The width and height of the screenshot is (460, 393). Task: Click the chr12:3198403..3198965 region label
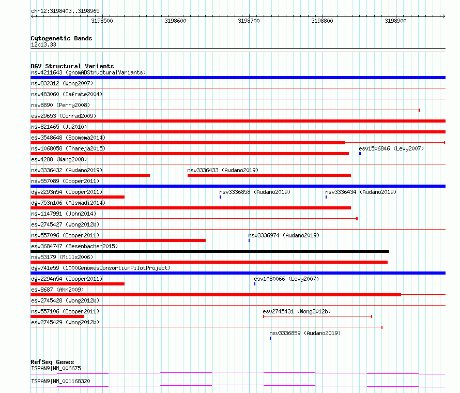coord(65,11)
